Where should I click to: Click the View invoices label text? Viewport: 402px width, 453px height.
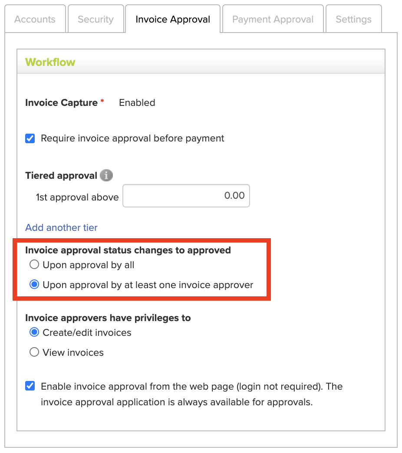point(73,352)
